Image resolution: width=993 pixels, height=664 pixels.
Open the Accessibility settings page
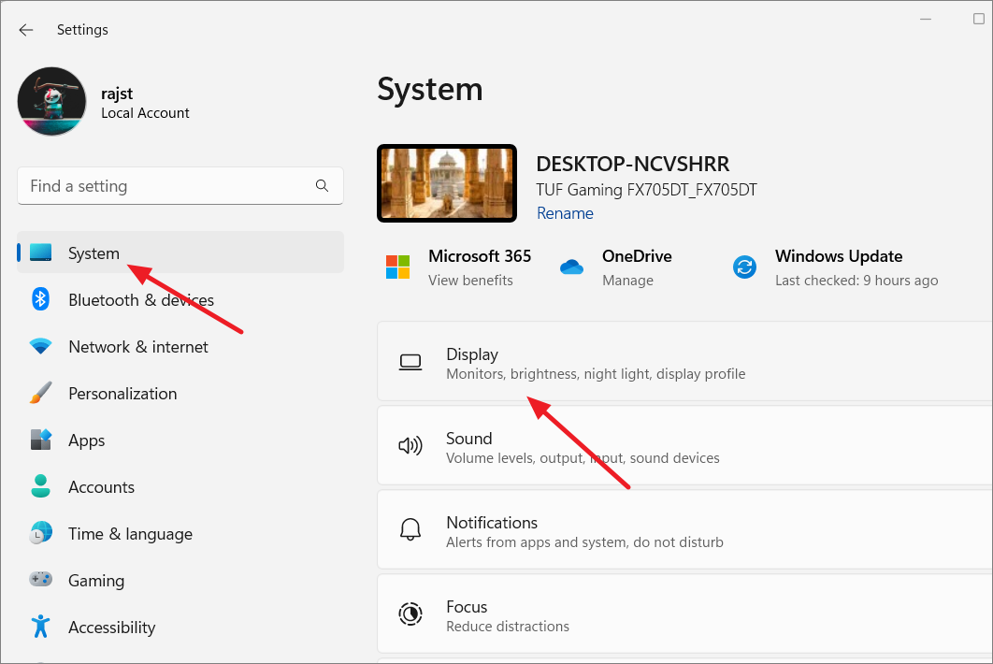(180, 628)
